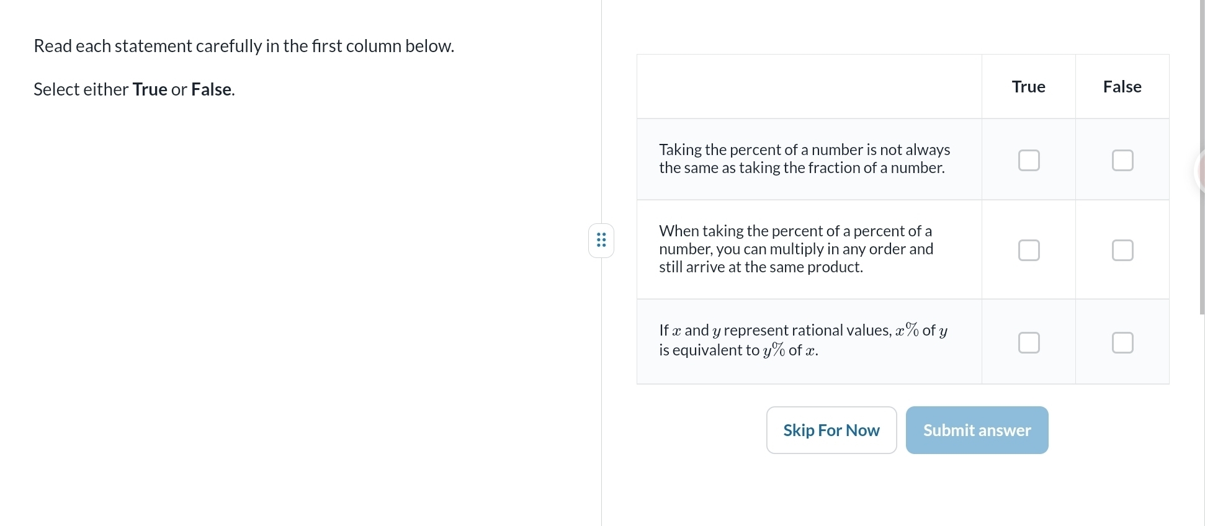
Task: Submit the answer with Submit answer button
Action: click(x=977, y=430)
